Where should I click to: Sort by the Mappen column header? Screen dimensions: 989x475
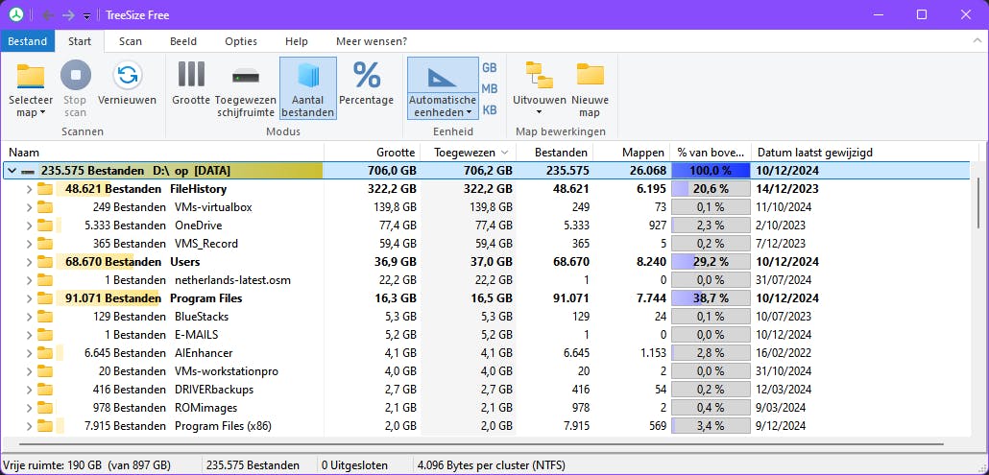click(632, 152)
